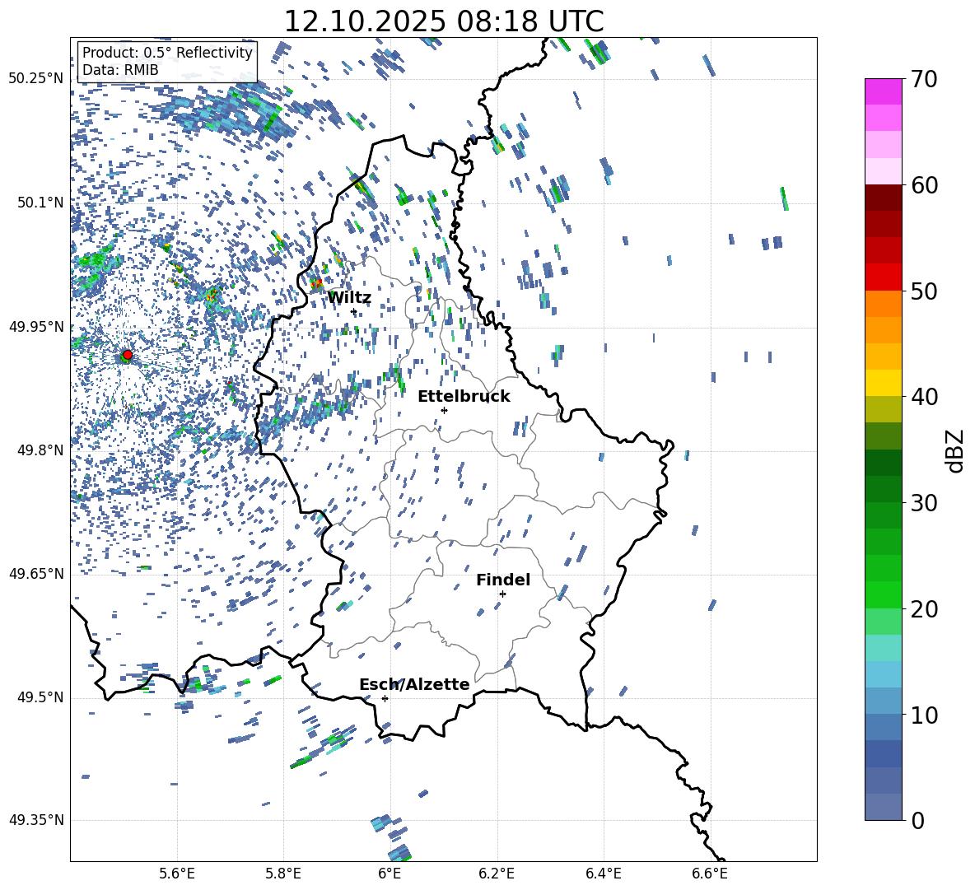Click the 5.6°E longitude label

(x=177, y=874)
